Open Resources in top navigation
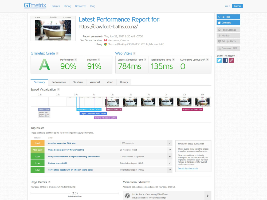The image size is (267, 200). 81,6
